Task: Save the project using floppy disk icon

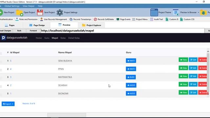Action: 40,12
